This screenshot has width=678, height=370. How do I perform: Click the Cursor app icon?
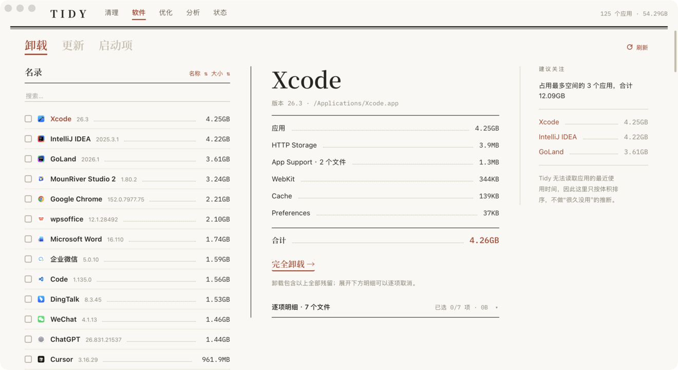tap(41, 359)
